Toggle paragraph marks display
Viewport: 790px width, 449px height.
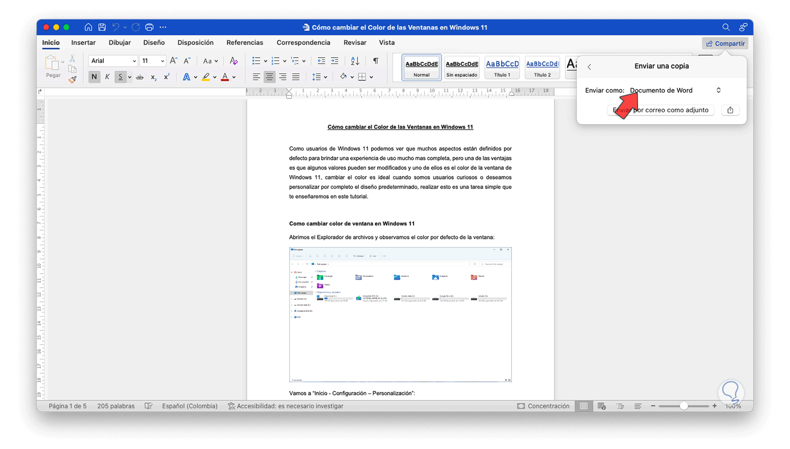(375, 61)
